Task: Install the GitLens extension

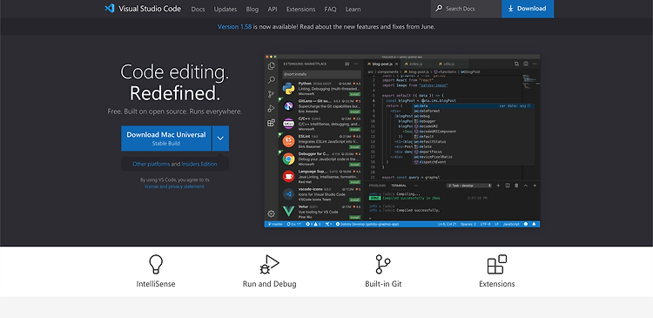Action: (x=355, y=112)
